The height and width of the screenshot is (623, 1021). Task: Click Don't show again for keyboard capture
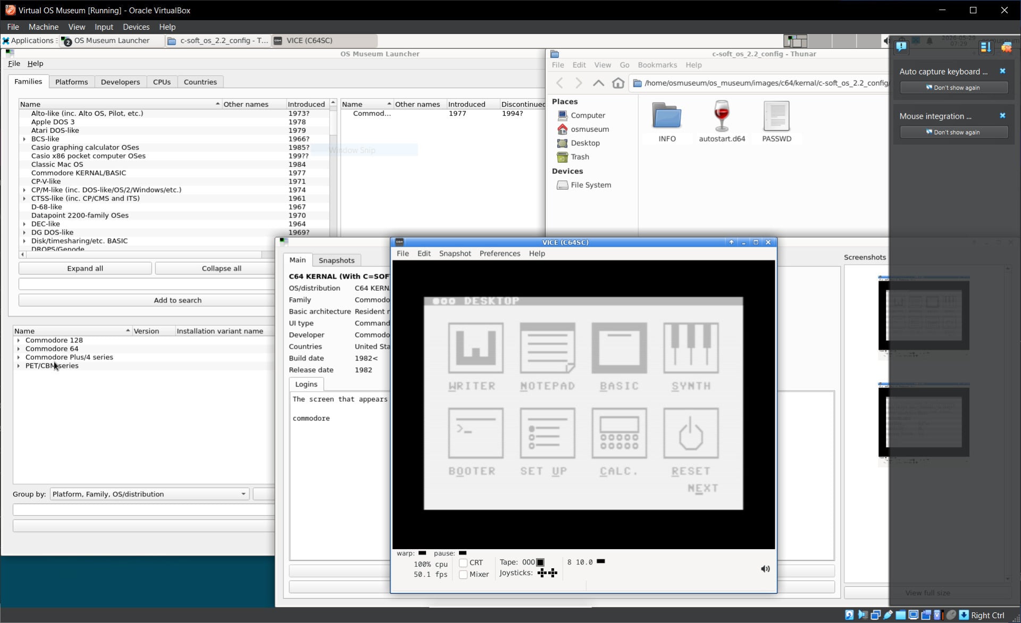pyautogui.click(x=953, y=88)
